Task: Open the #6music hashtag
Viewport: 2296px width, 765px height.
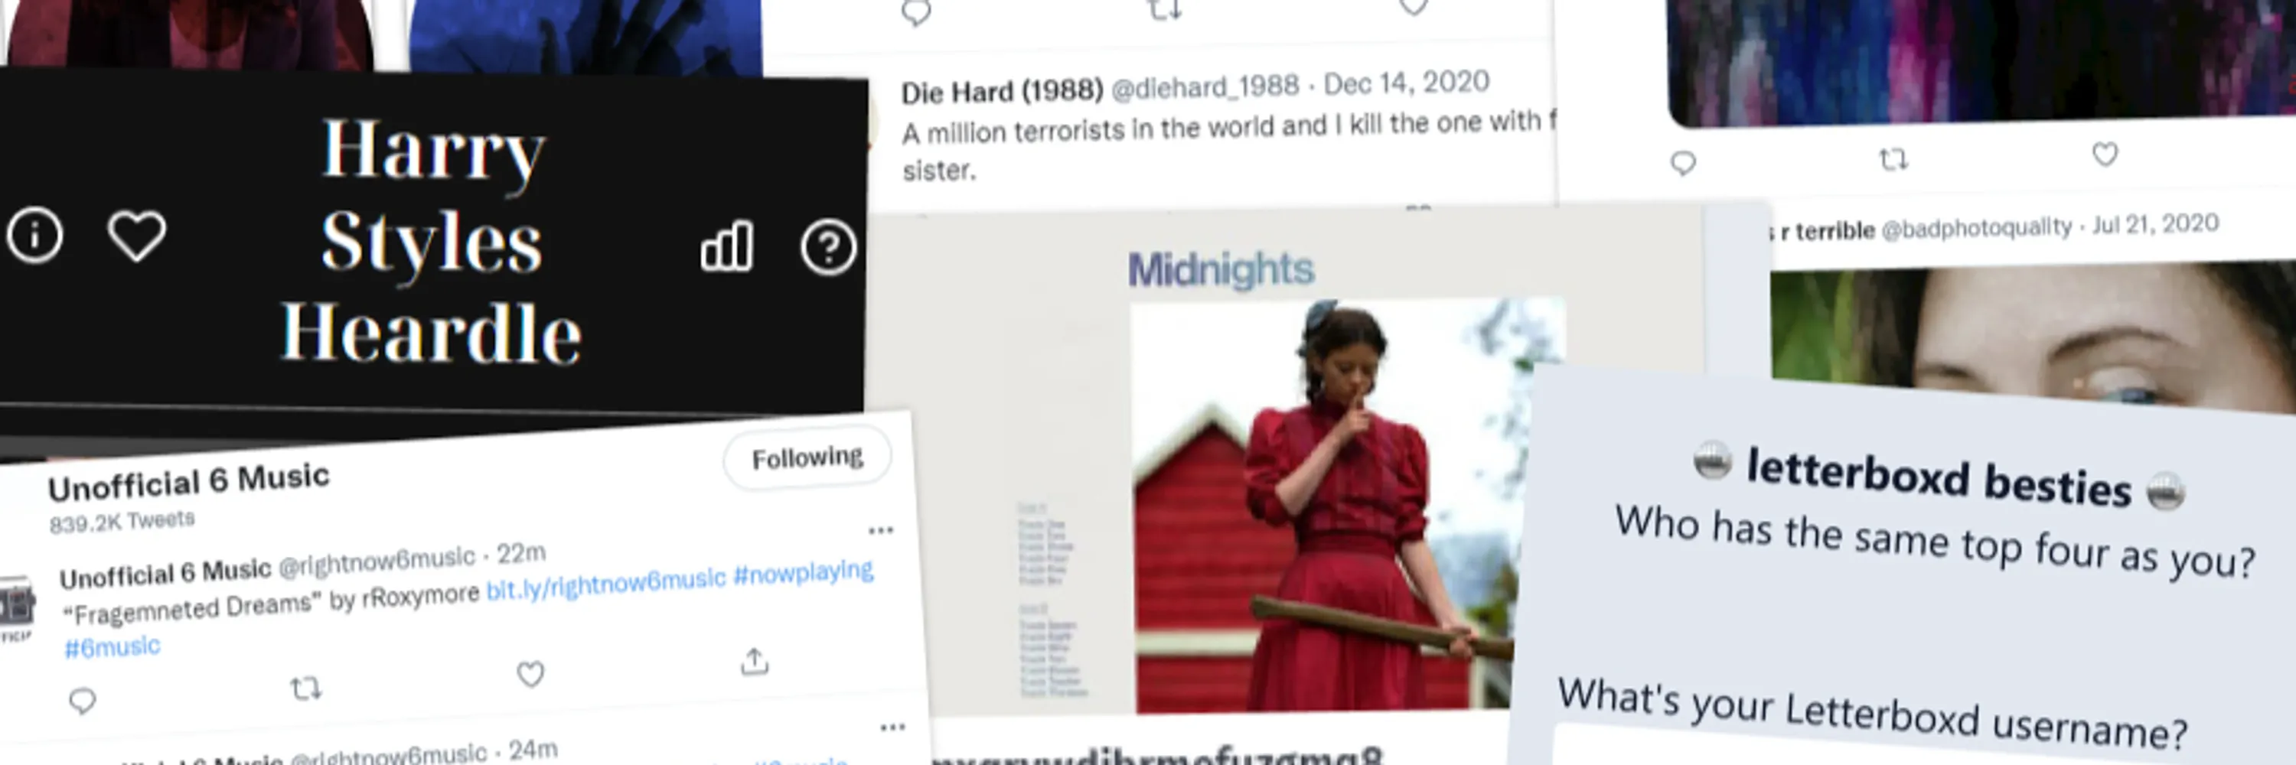Action: (113, 646)
